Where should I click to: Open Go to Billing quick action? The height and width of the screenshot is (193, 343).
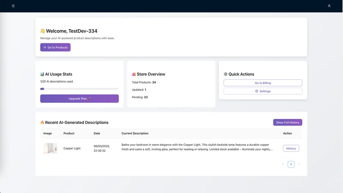click(x=263, y=83)
